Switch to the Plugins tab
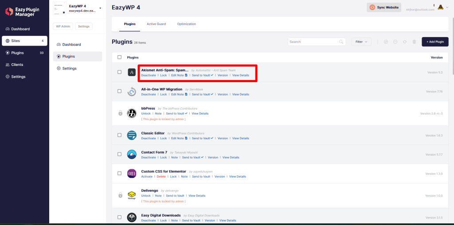 130,24
